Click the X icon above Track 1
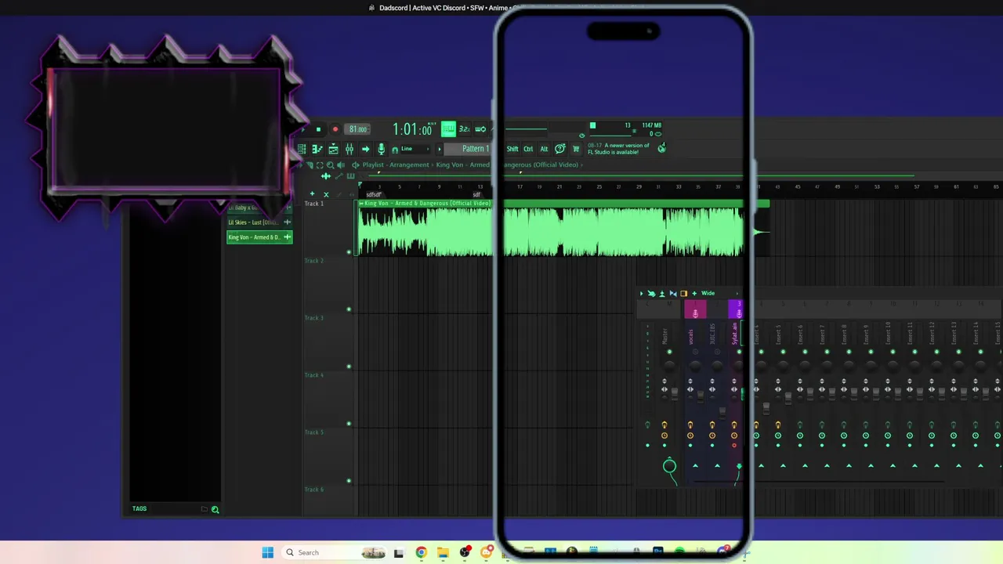This screenshot has width=1003, height=564. click(326, 194)
